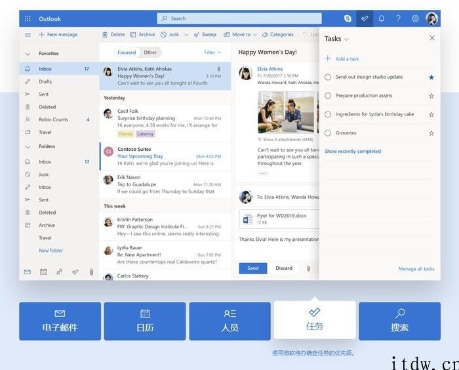Complete Ingredients for Lydia's birthday cake circle

click(328, 114)
